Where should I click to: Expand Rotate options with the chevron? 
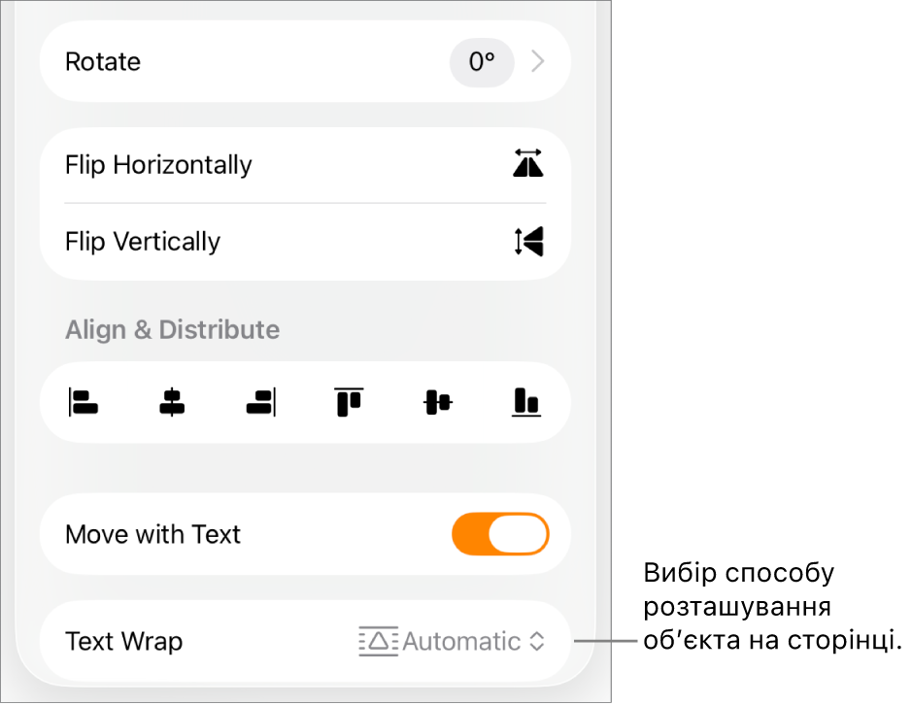(538, 61)
